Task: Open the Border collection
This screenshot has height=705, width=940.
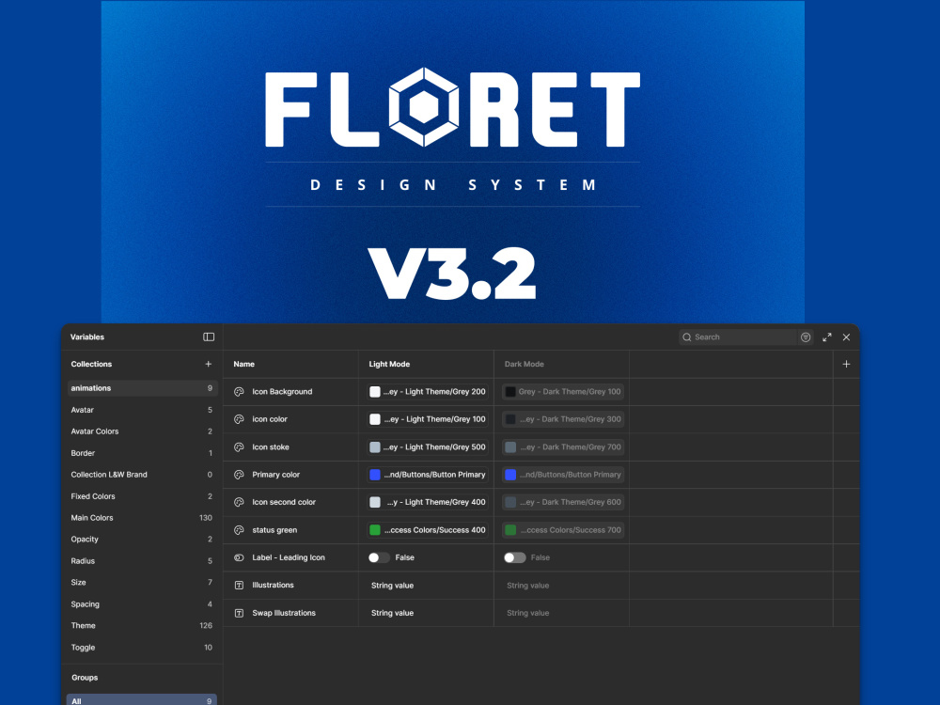Action: 142,453
